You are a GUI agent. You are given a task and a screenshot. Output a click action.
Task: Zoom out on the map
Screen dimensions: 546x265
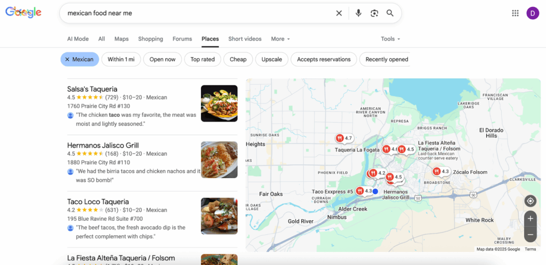coord(530,234)
